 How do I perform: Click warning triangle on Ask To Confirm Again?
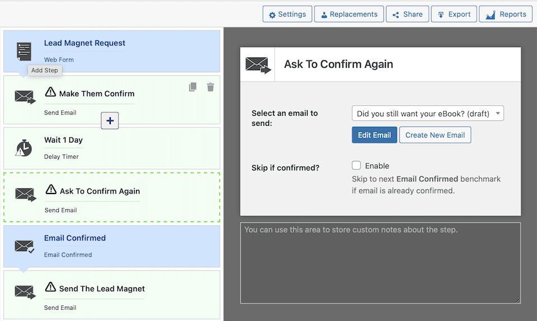point(51,190)
